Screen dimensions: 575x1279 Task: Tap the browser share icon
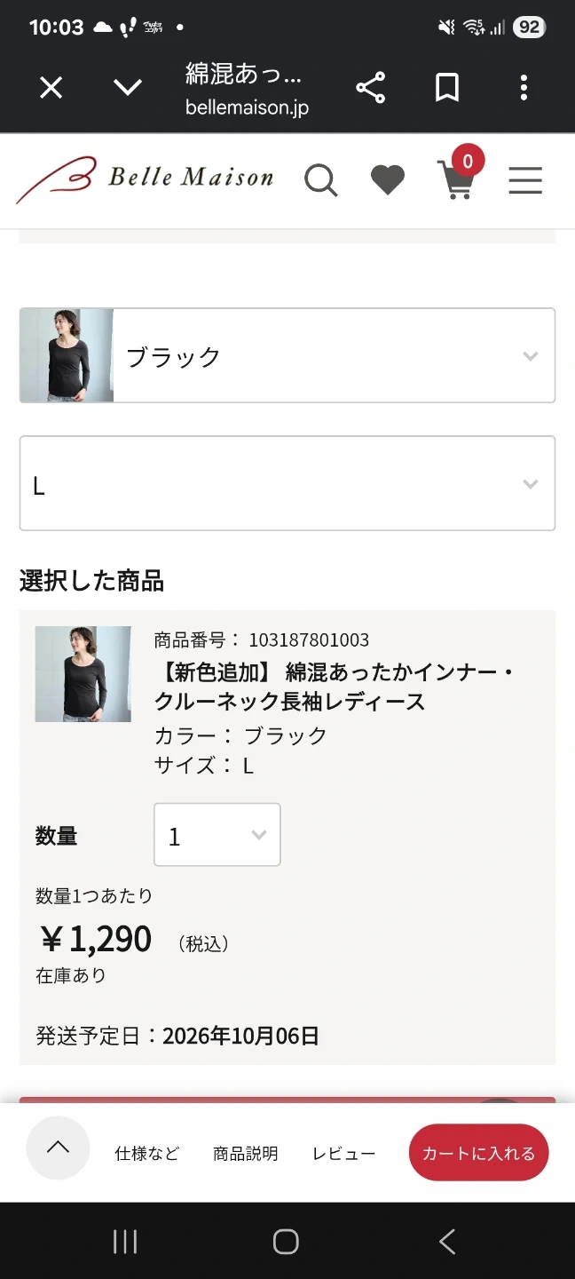coord(371,87)
